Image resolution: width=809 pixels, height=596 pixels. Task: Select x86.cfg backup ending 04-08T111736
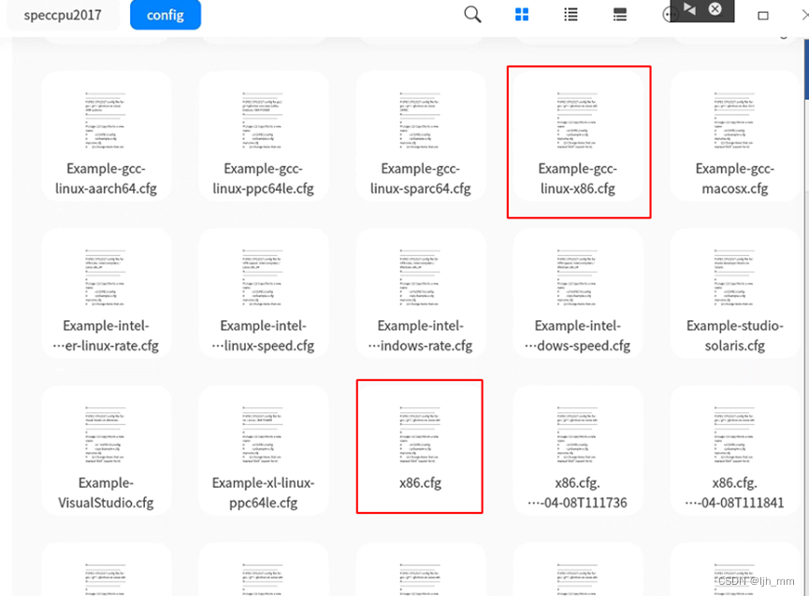click(577, 435)
